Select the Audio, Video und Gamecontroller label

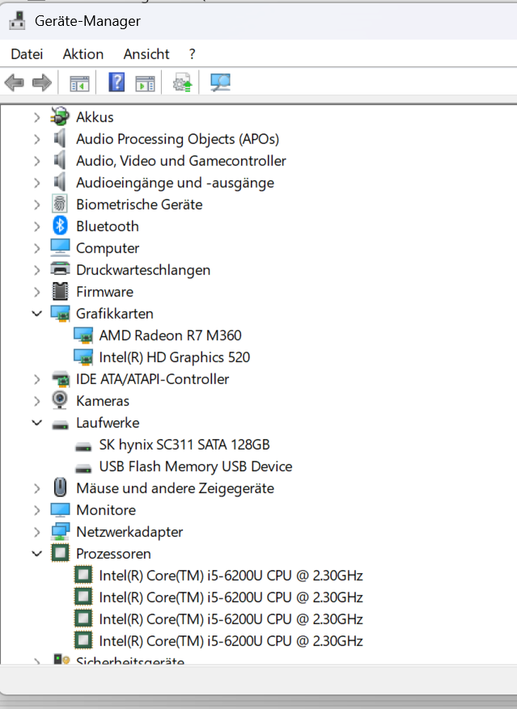[x=181, y=161]
